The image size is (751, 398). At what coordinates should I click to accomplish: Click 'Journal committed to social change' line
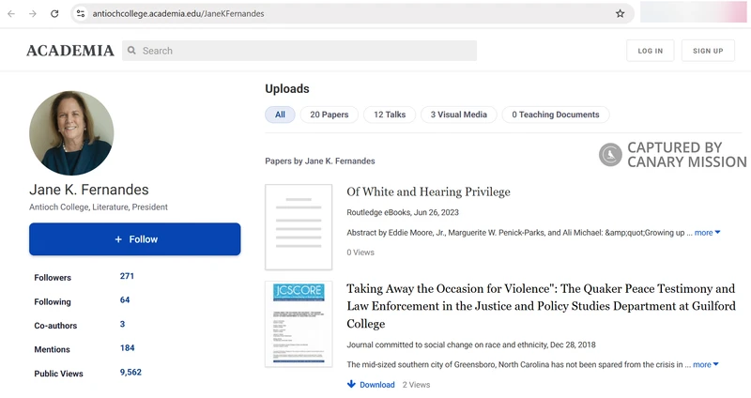[471, 344]
